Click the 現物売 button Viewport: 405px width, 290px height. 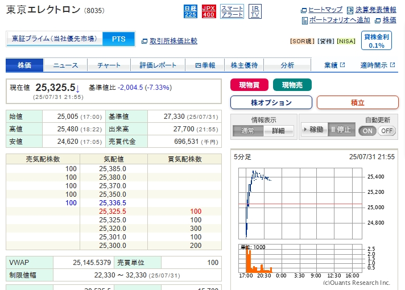click(x=292, y=85)
